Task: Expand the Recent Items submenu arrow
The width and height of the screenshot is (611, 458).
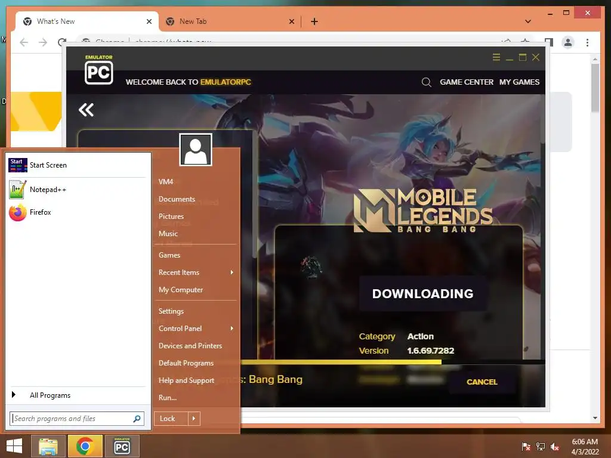Action: coord(232,272)
